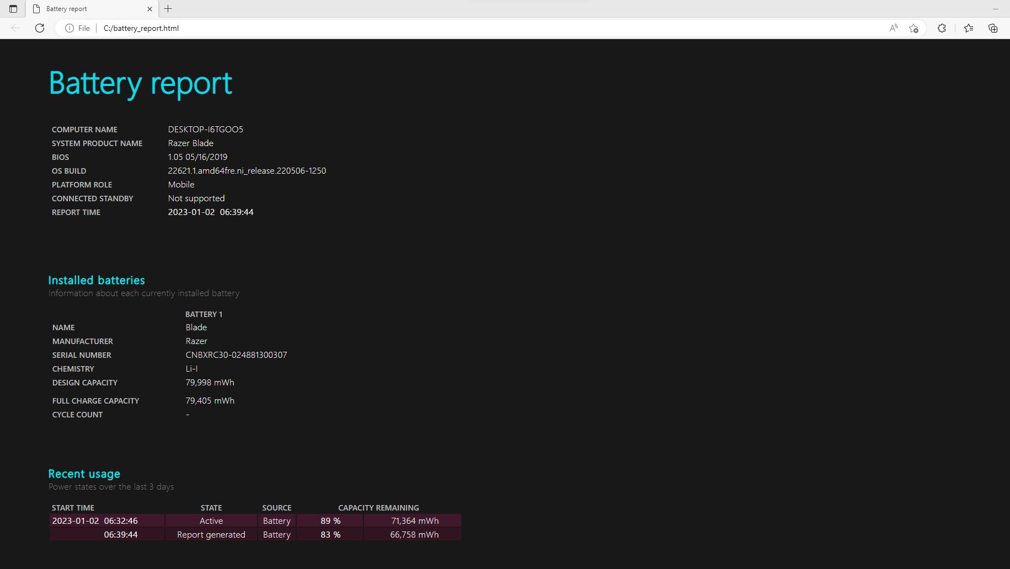Viewport: 1010px width, 569px height.
Task: Select the Battery report tab
Action: [x=83, y=9]
